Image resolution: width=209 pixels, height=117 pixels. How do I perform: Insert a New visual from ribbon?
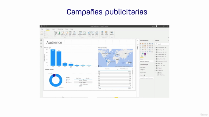click(89, 34)
